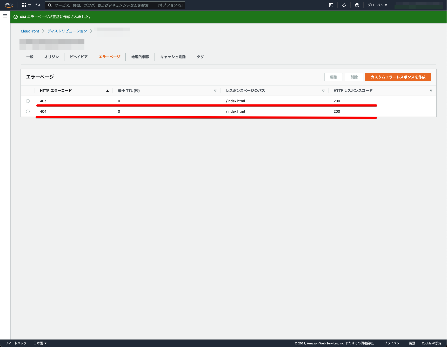The height and width of the screenshot is (347, 447).
Task: Select the 404 error row radio button
Action: (28, 111)
